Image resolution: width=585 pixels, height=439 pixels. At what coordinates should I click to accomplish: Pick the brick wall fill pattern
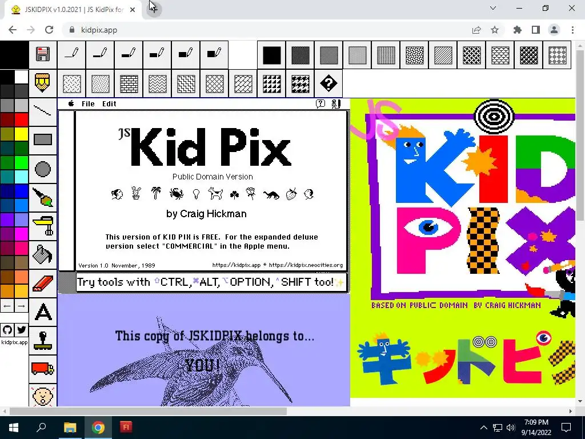[129, 83]
